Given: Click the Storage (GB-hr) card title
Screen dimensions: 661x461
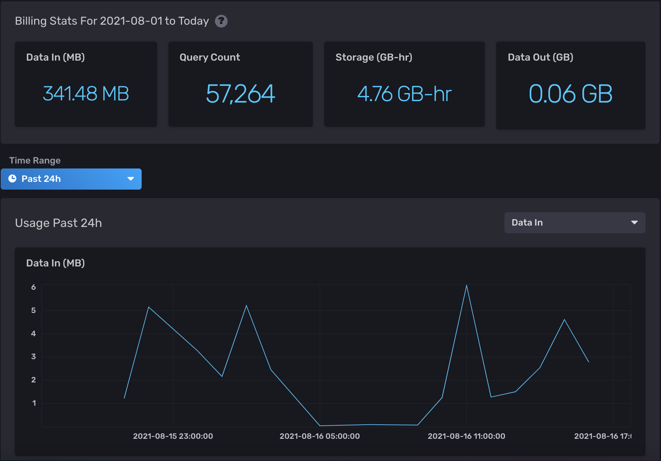Looking at the screenshot, I should pyautogui.click(x=373, y=57).
